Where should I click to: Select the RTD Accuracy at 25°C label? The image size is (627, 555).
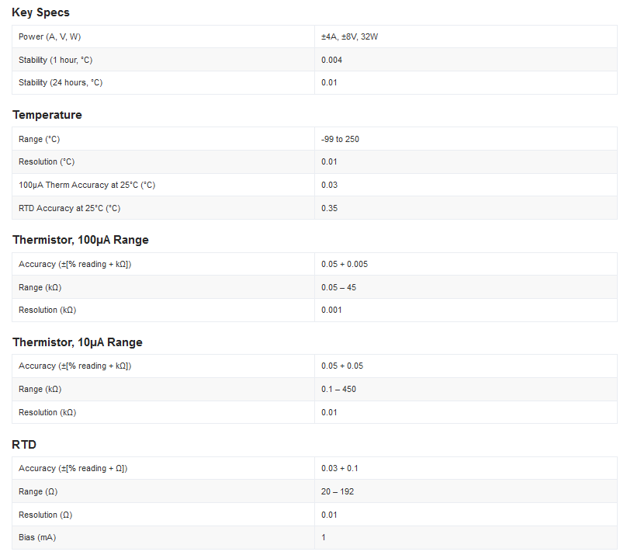(69, 208)
